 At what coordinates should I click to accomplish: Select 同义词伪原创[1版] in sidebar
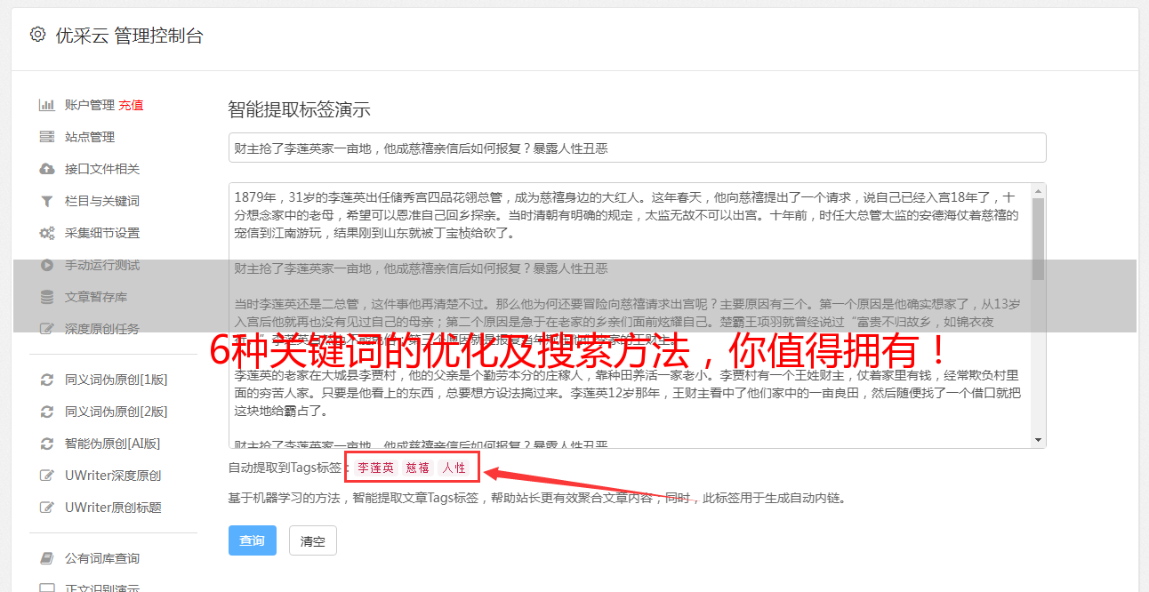pos(117,380)
